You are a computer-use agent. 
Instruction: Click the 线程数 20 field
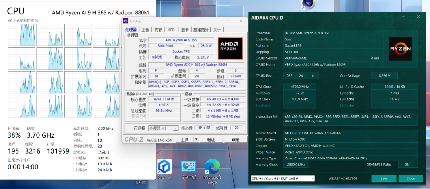click(237, 128)
